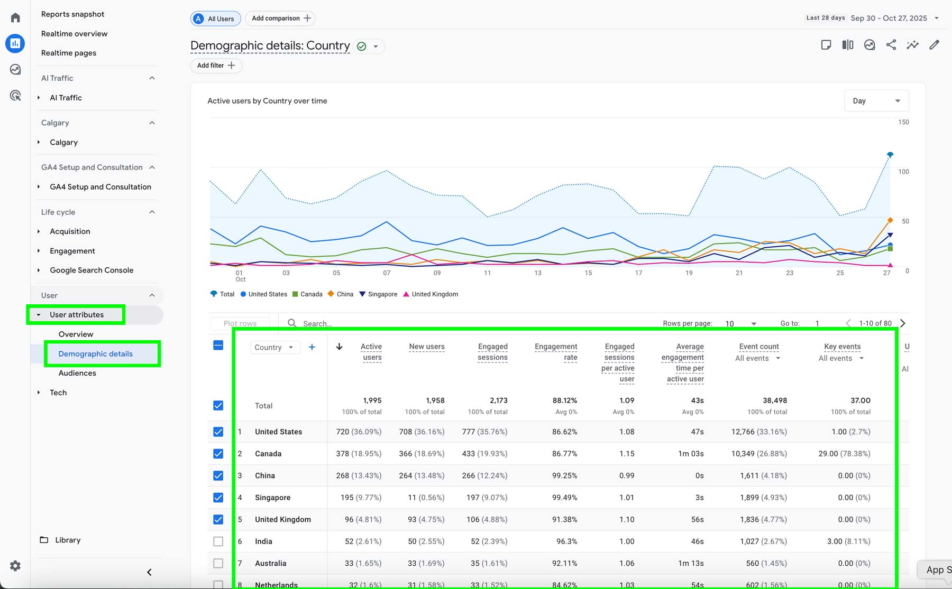Share this report
952x589 pixels.
[x=891, y=44]
